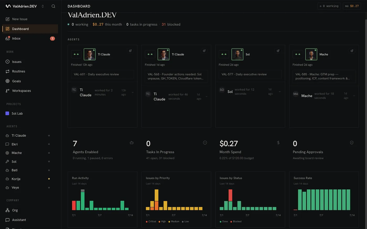Click Korije's yellow status dot
The image size is (367, 229).
tap(49, 179)
